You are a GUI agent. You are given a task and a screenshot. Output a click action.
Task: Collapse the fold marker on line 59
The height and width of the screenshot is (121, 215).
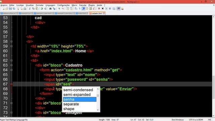[x=11, y=46]
